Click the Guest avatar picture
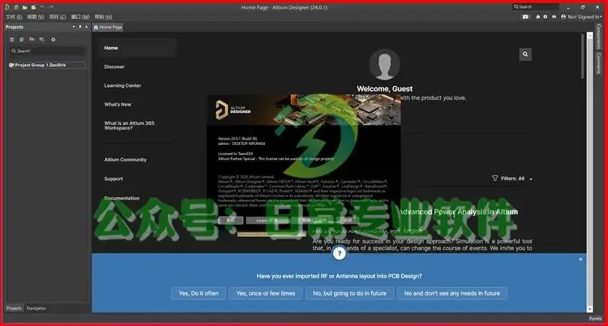The height and width of the screenshot is (326, 608). point(384,64)
